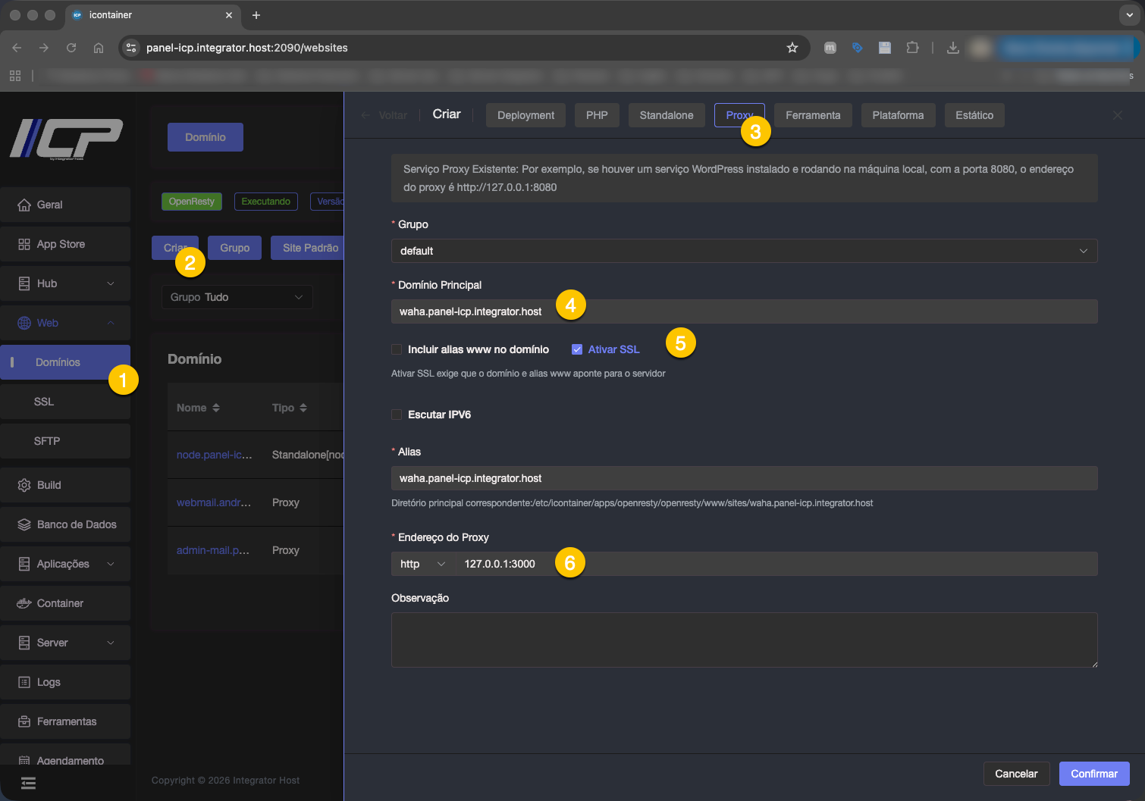The height and width of the screenshot is (801, 1145).
Task: Open the Container section
Action: (60, 603)
